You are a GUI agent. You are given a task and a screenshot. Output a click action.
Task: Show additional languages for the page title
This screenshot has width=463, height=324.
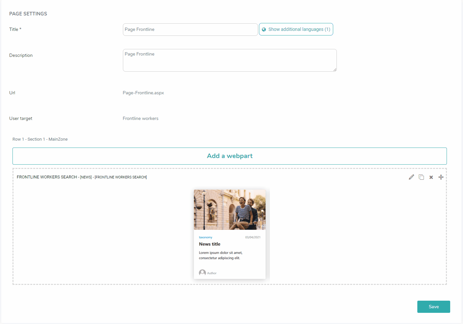click(296, 29)
